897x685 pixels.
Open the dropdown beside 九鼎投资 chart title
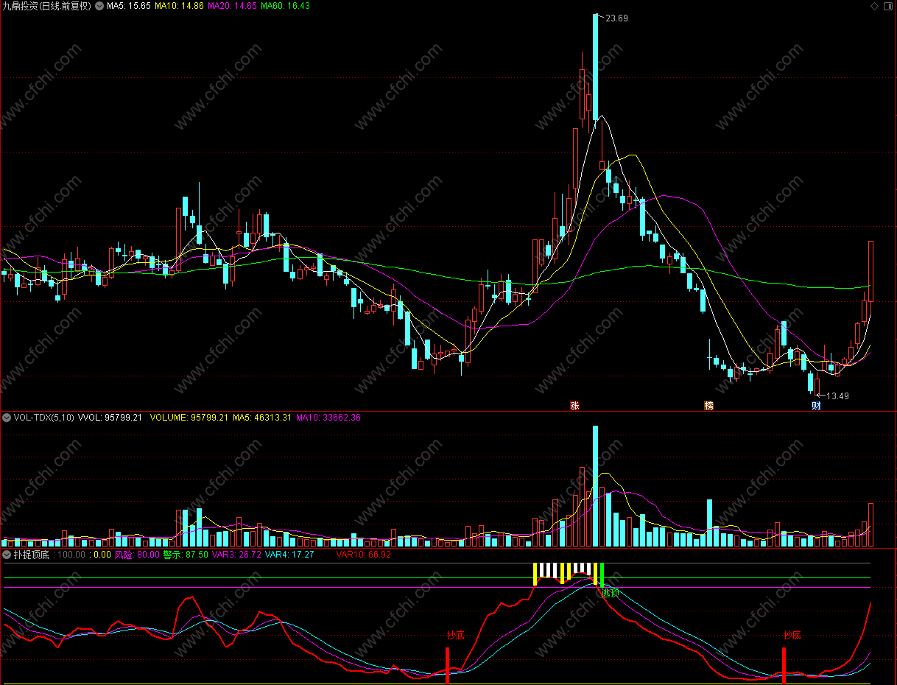point(99,6)
